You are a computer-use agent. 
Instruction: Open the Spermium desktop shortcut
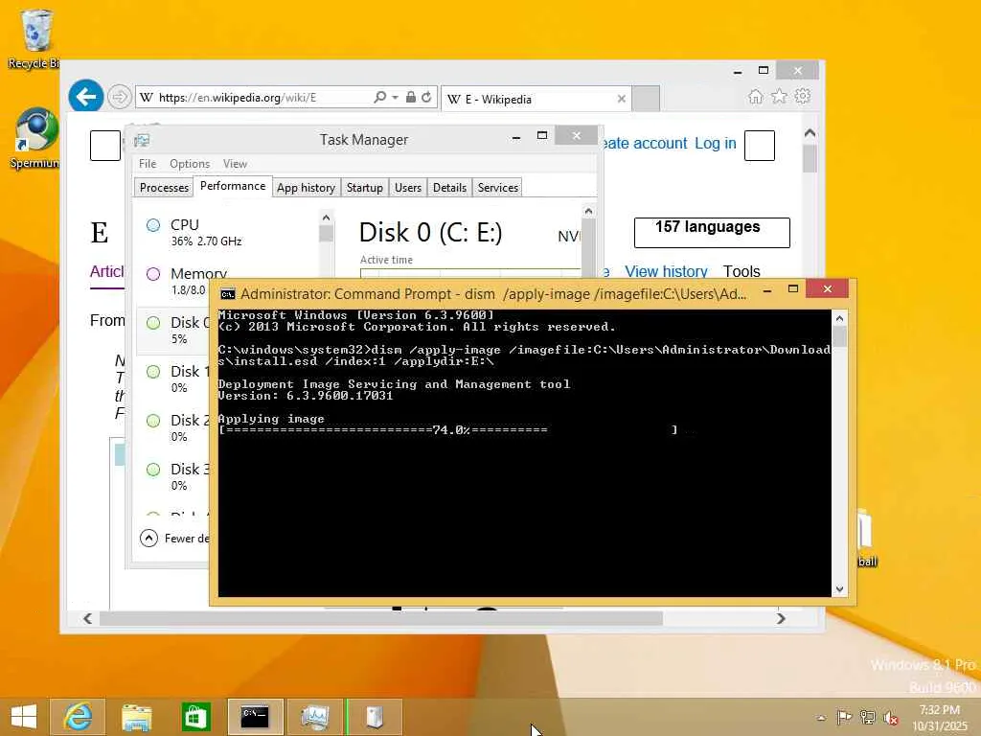pyautogui.click(x=36, y=139)
